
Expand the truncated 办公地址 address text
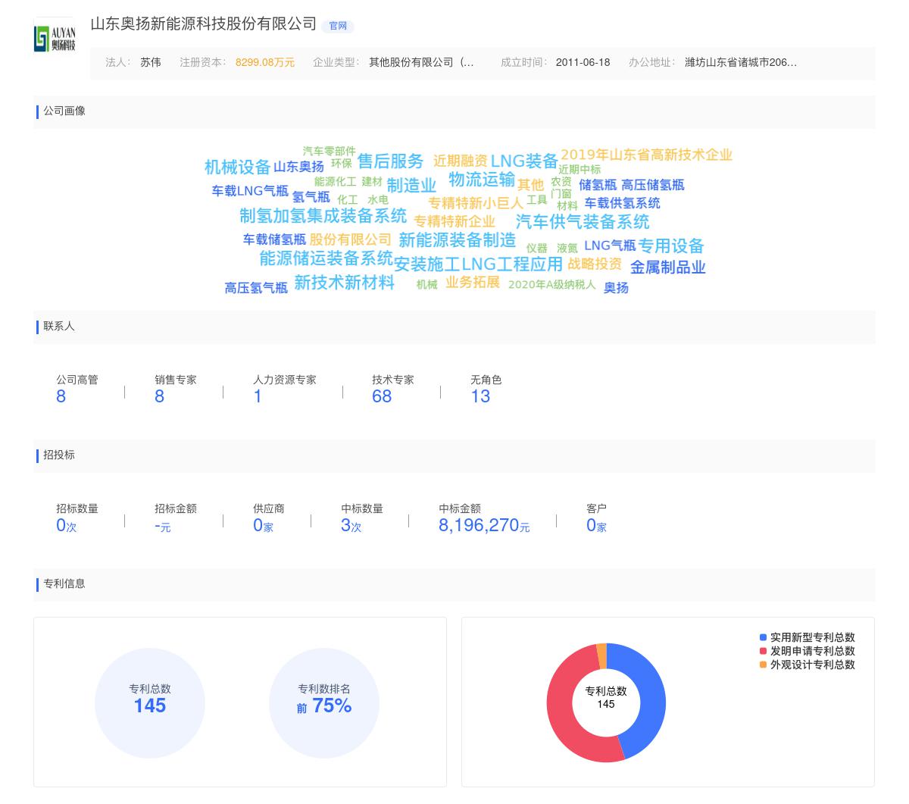point(740,62)
